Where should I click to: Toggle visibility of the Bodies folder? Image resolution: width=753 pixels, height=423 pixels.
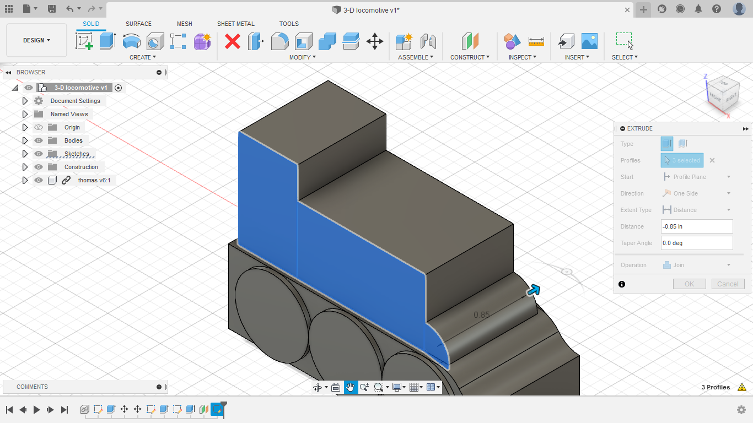39,140
